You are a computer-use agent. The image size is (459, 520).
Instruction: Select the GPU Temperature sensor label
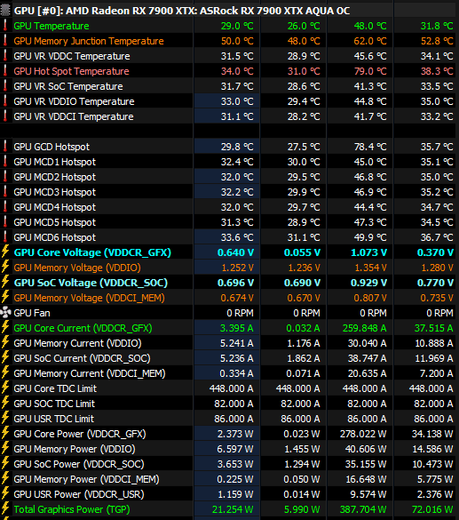[x=51, y=26]
